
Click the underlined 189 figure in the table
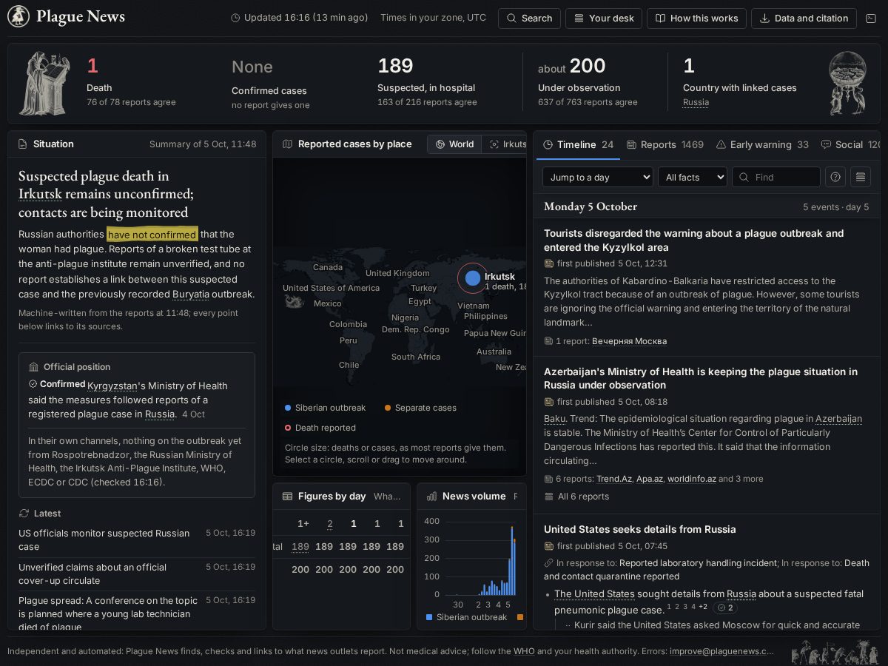pyautogui.click(x=300, y=547)
